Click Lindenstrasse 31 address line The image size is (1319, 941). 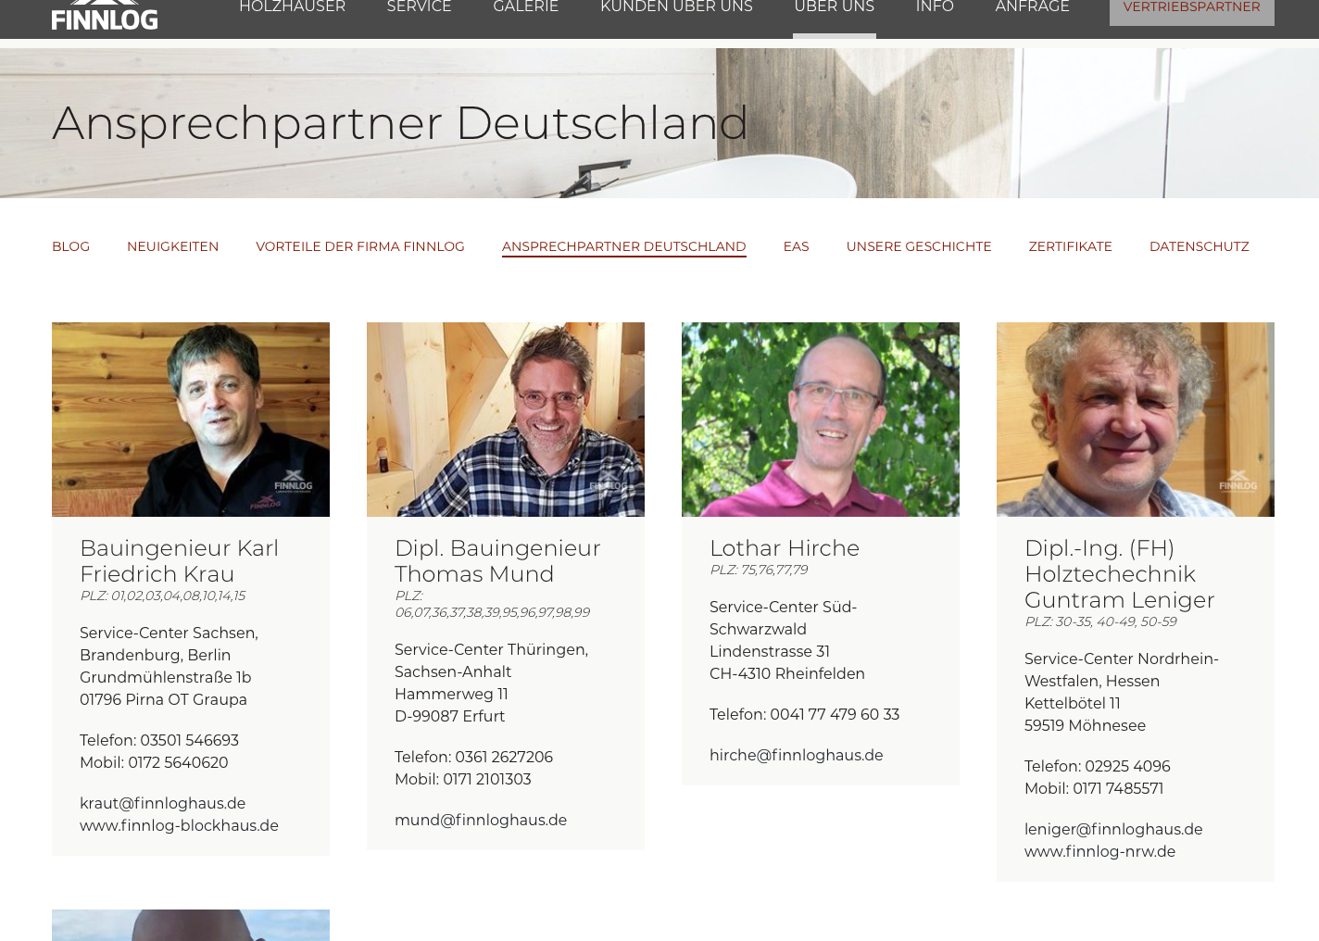click(770, 651)
